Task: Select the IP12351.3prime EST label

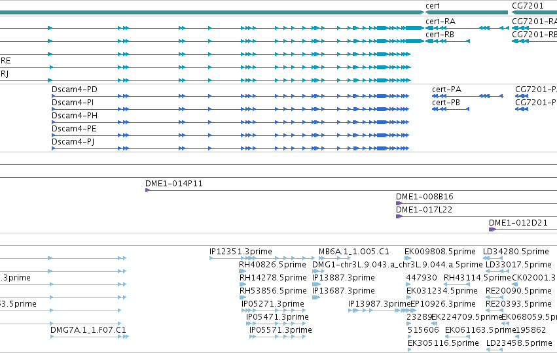Action: 240,252
